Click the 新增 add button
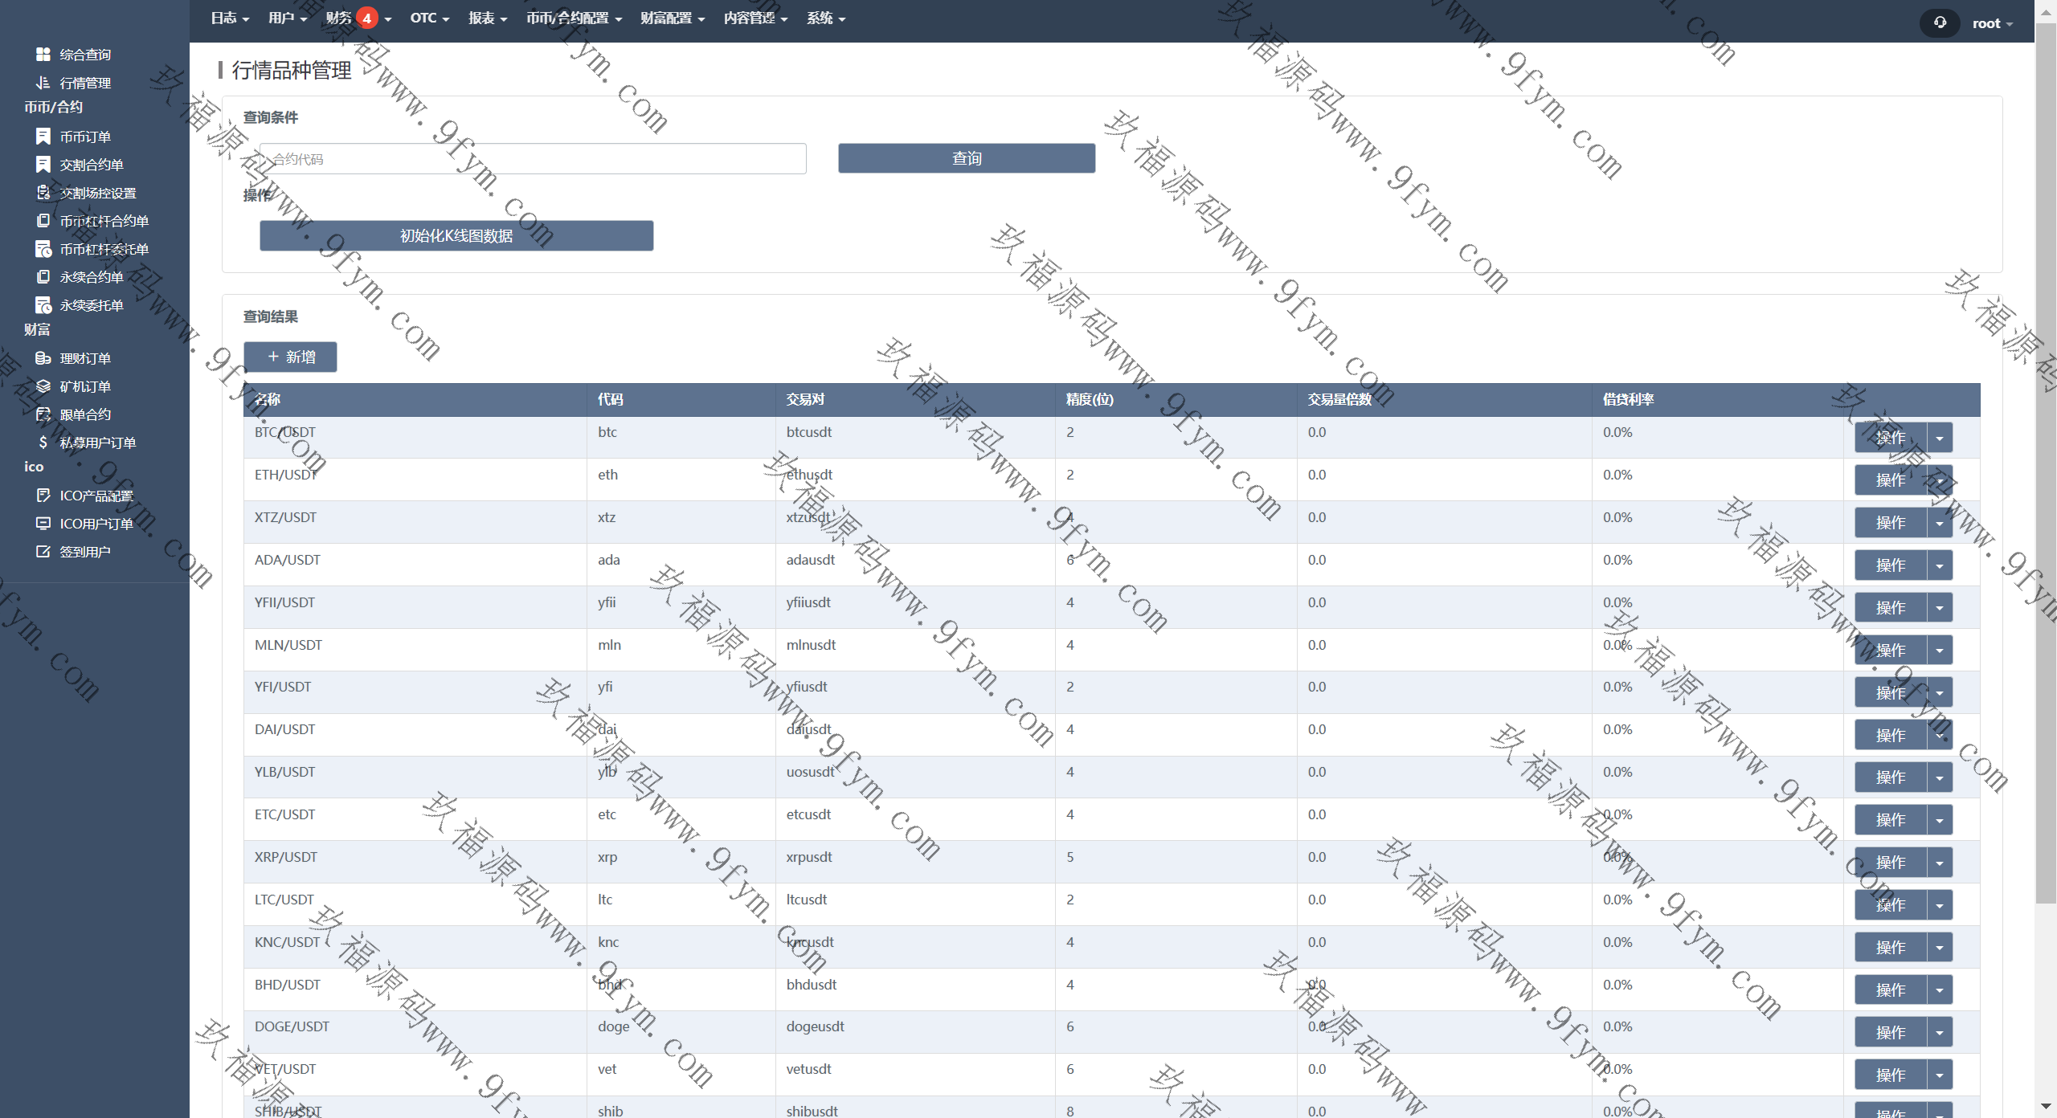This screenshot has width=2057, height=1118. tap(290, 357)
